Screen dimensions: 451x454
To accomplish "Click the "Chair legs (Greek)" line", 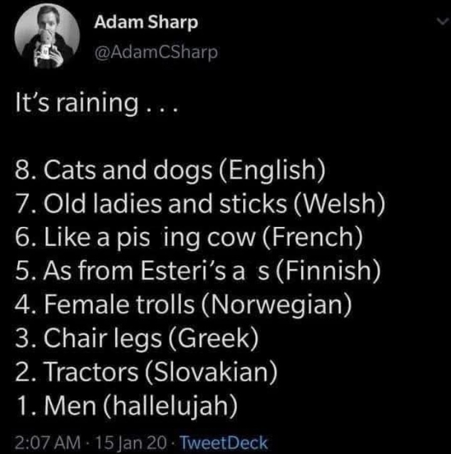I will [137, 340].
